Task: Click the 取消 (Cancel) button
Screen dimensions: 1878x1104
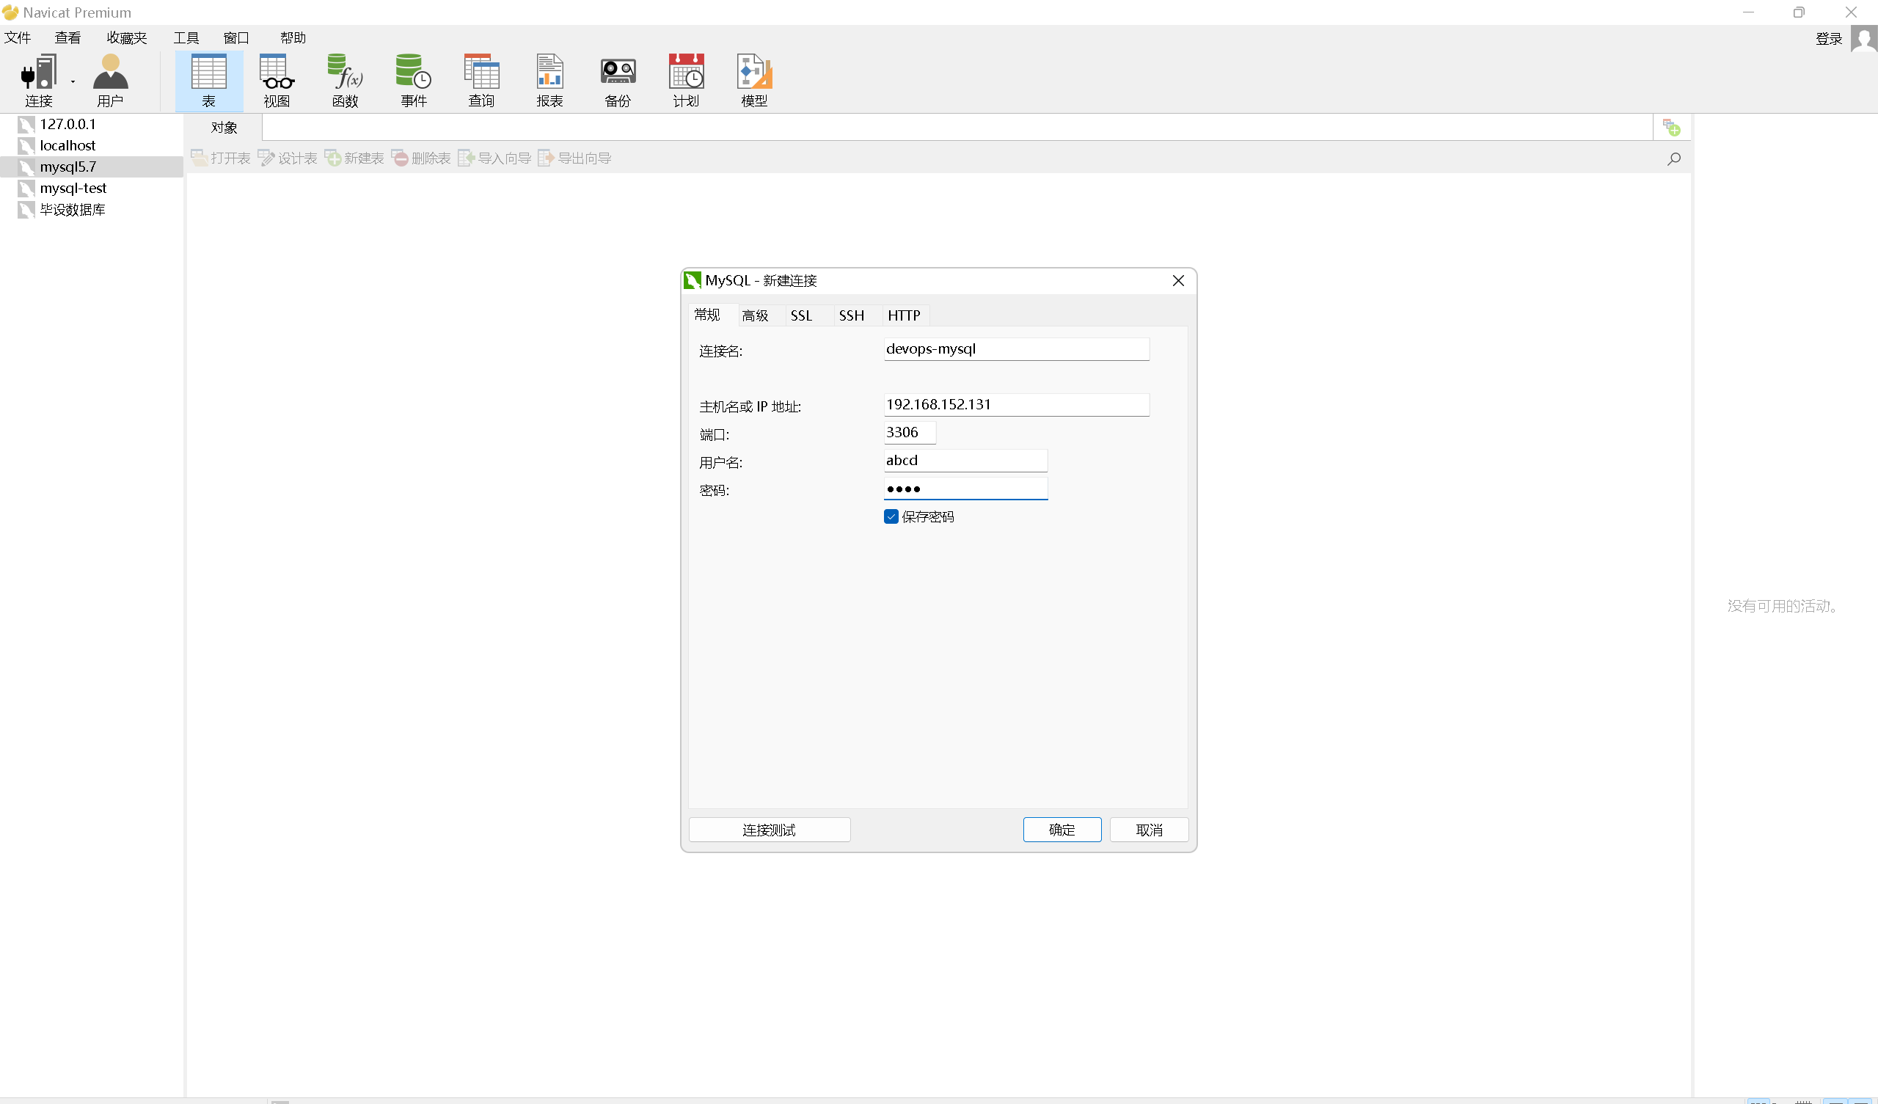Action: pos(1148,830)
